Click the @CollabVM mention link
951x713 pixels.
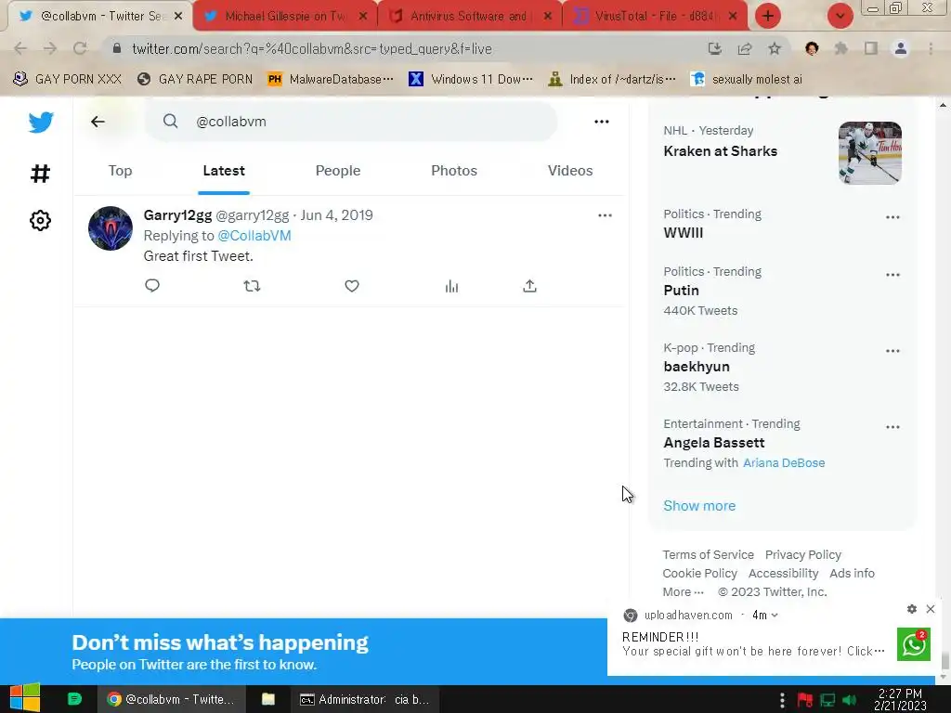(x=254, y=236)
